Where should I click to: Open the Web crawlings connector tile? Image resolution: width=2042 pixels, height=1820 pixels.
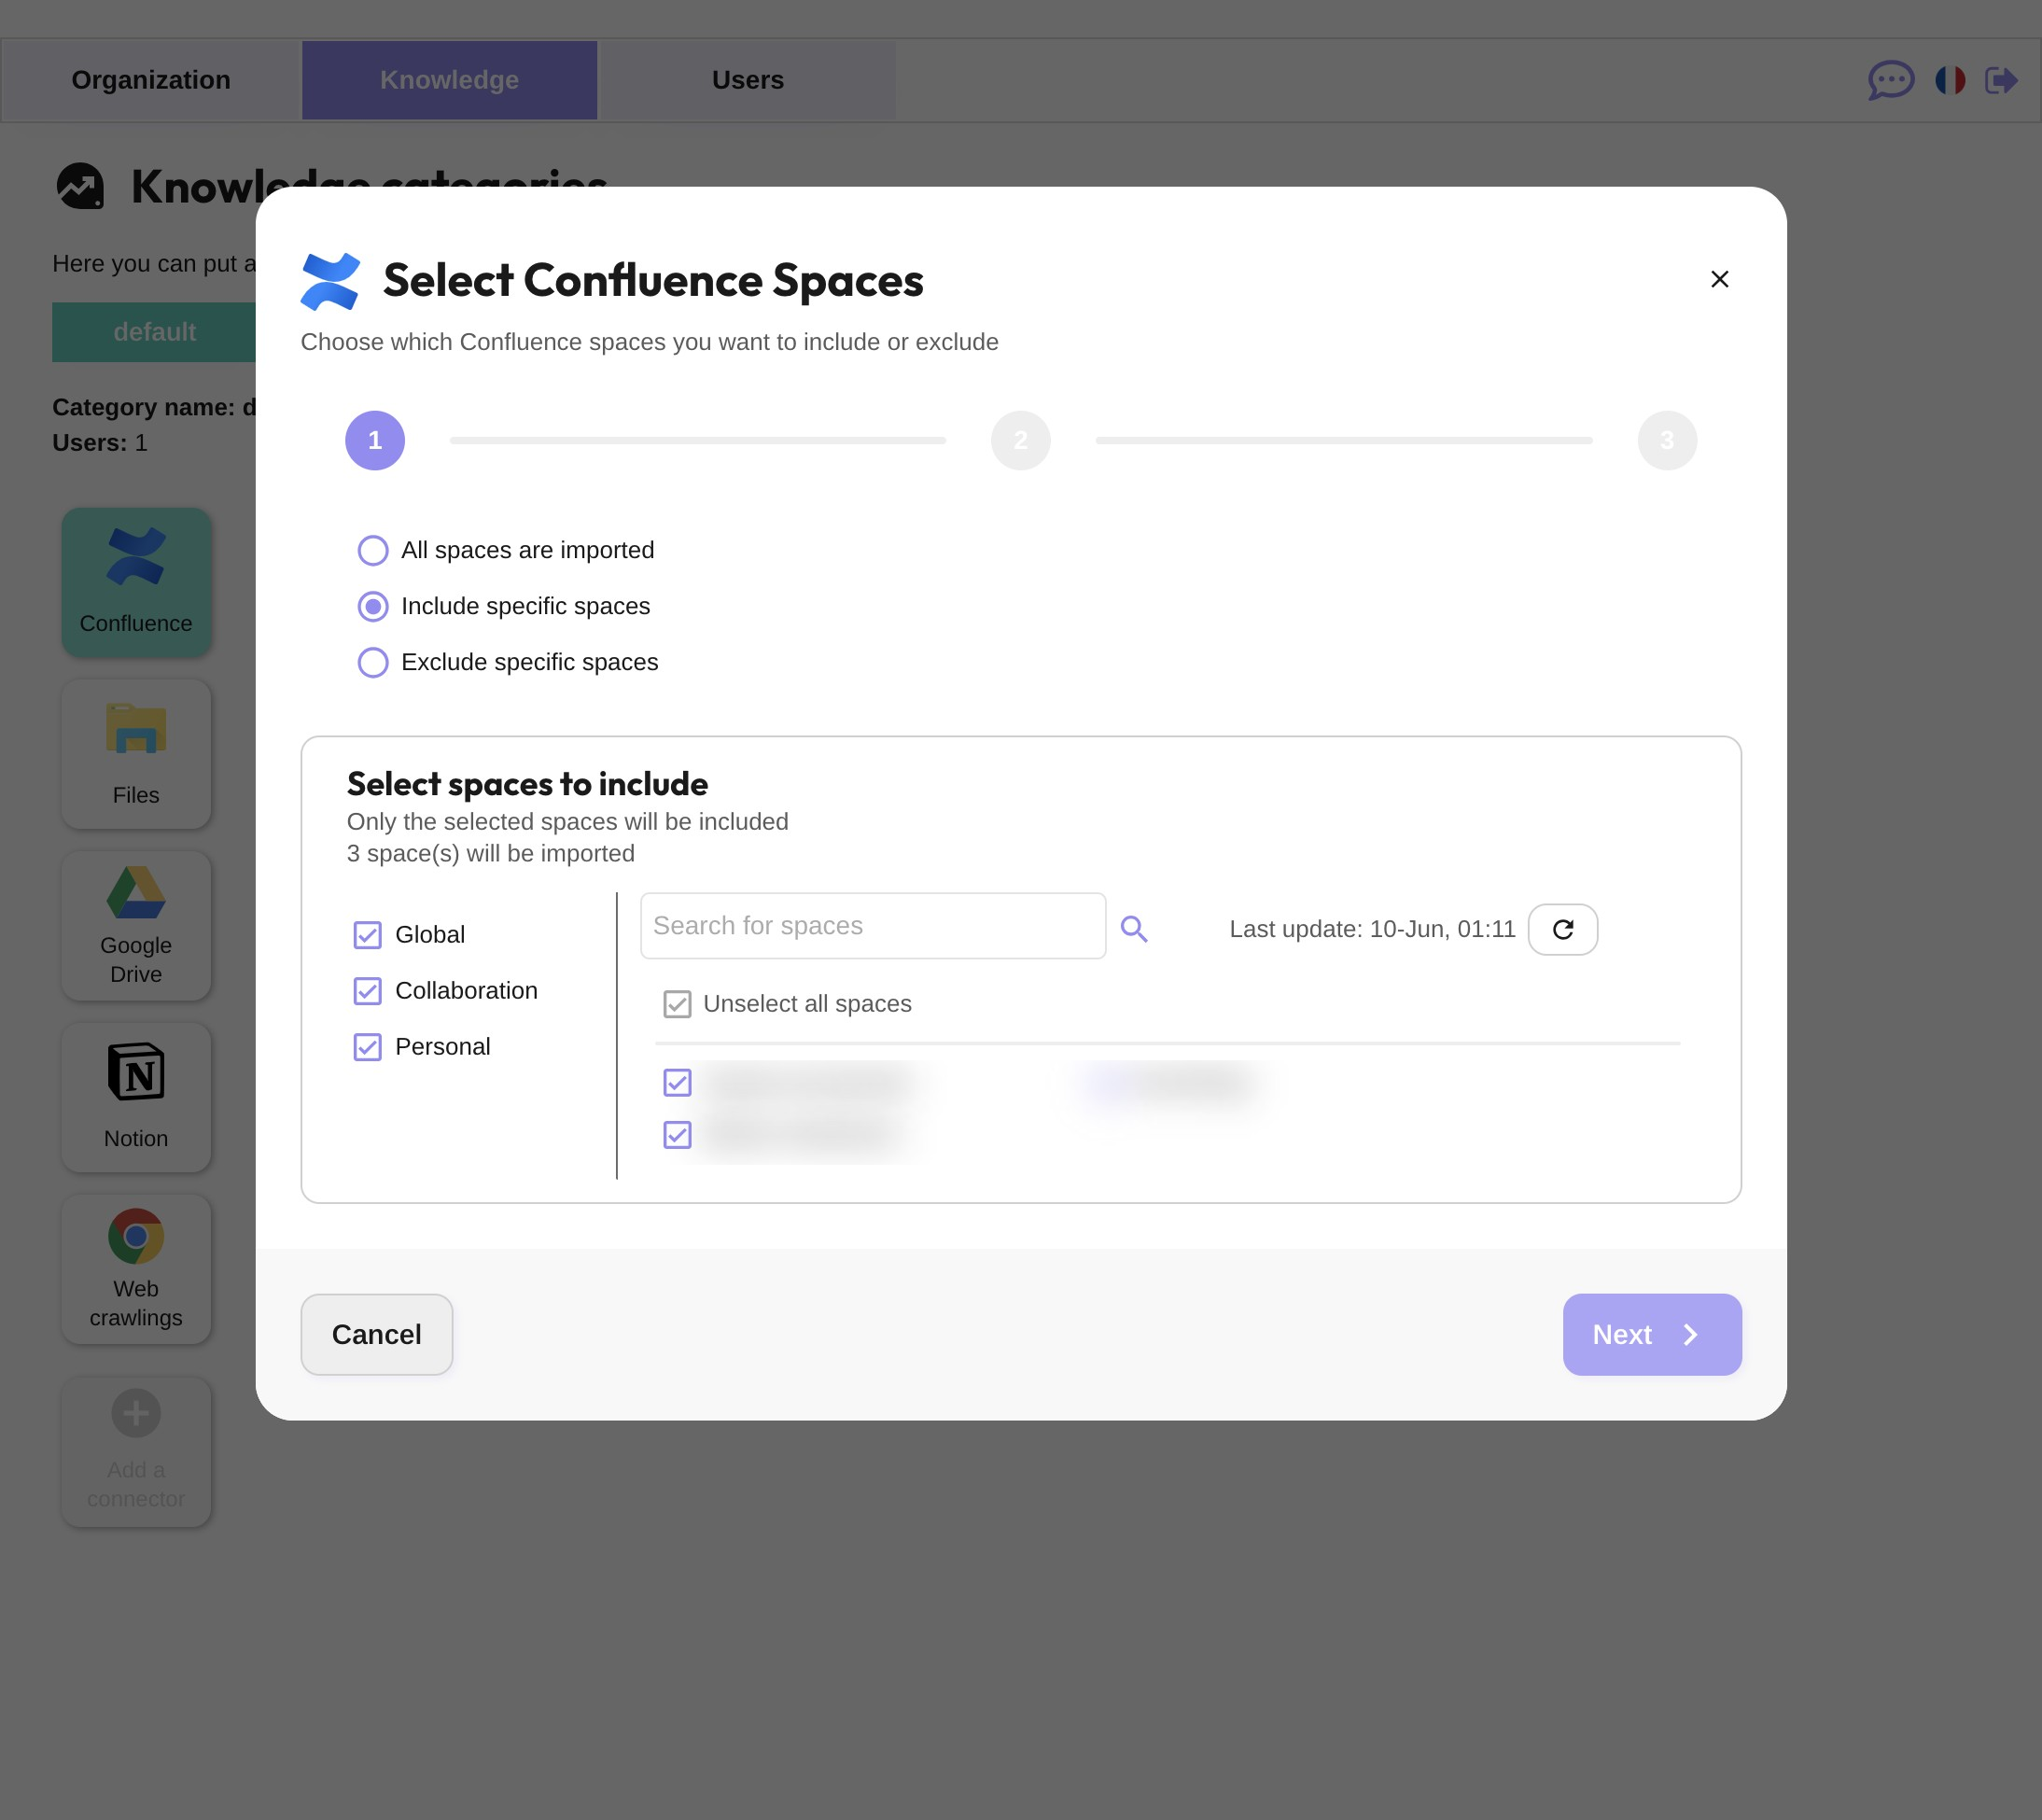(136, 1269)
